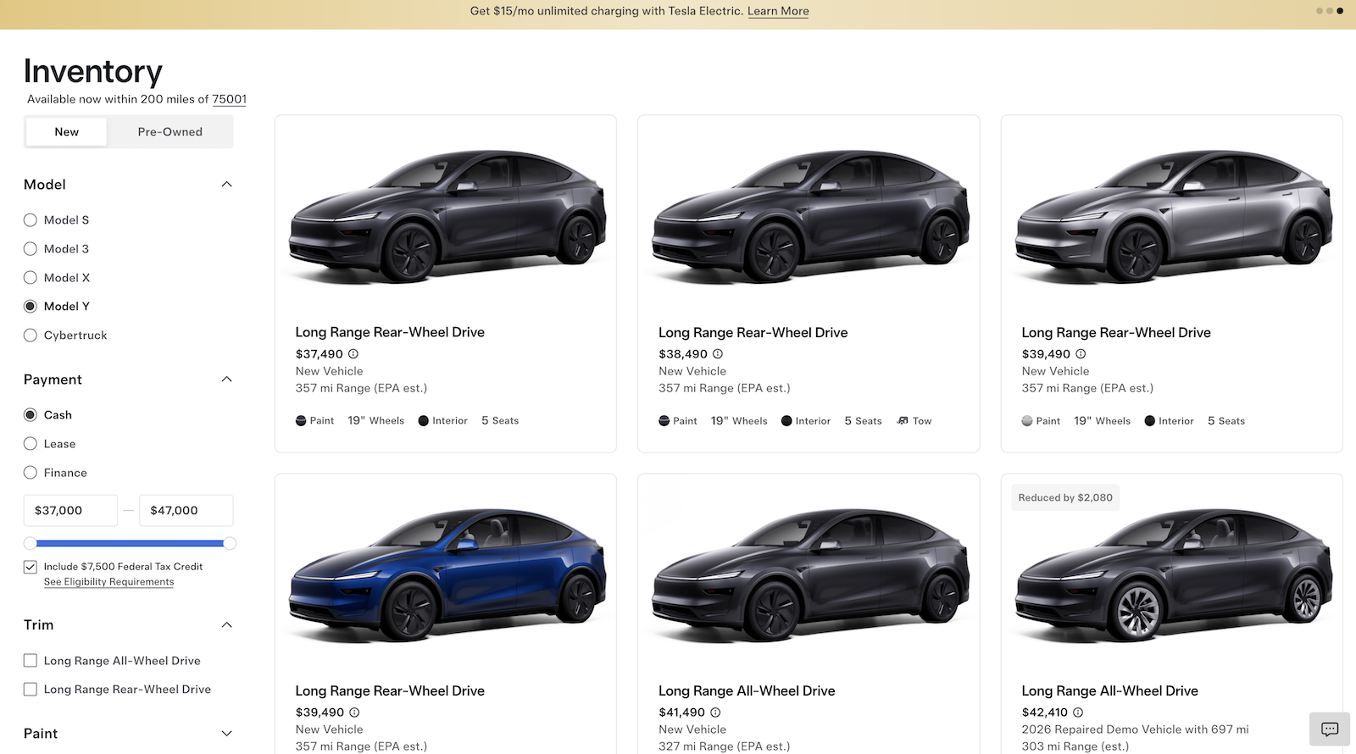Click car image on Reduced by $2,080 card

[x=1173, y=574]
